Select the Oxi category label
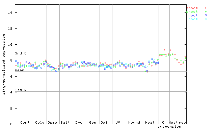Viewport: 216px width, 129px height. [x=104, y=122]
